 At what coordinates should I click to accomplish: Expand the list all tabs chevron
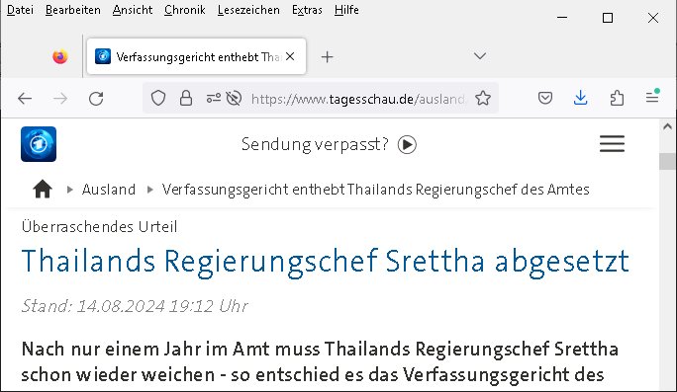[480, 56]
